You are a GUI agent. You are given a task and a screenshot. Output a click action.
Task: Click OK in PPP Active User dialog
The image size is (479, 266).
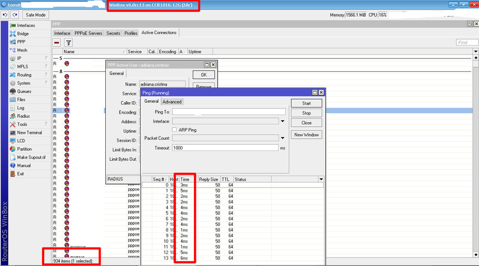pos(204,75)
